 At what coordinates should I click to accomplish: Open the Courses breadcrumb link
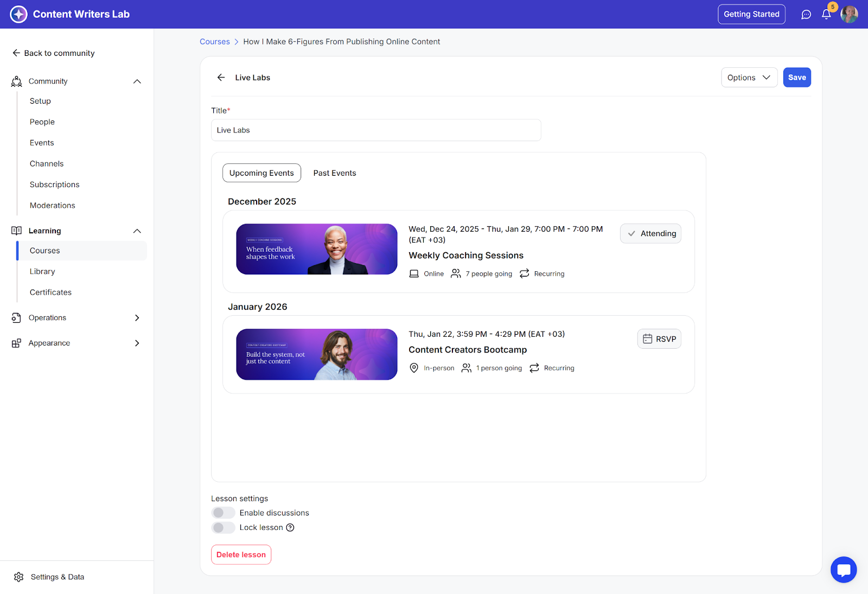coord(215,42)
